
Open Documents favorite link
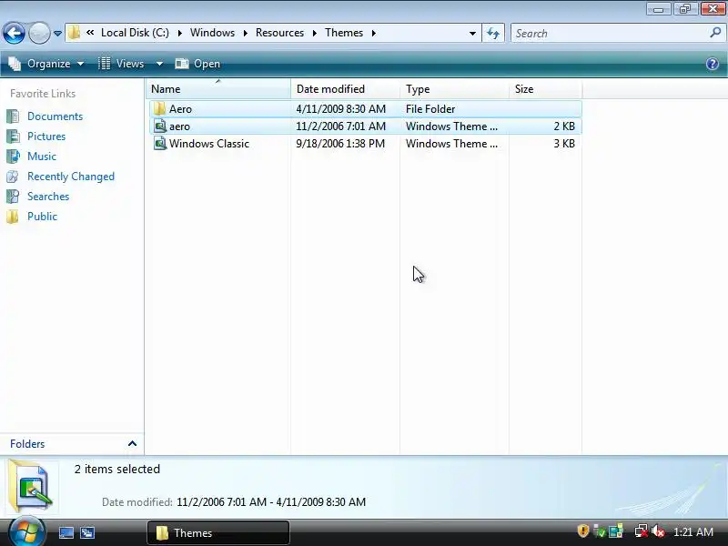55,116
